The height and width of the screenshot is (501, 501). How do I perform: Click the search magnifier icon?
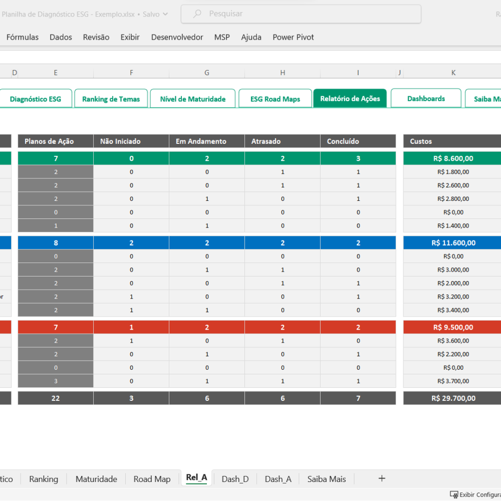197,14
